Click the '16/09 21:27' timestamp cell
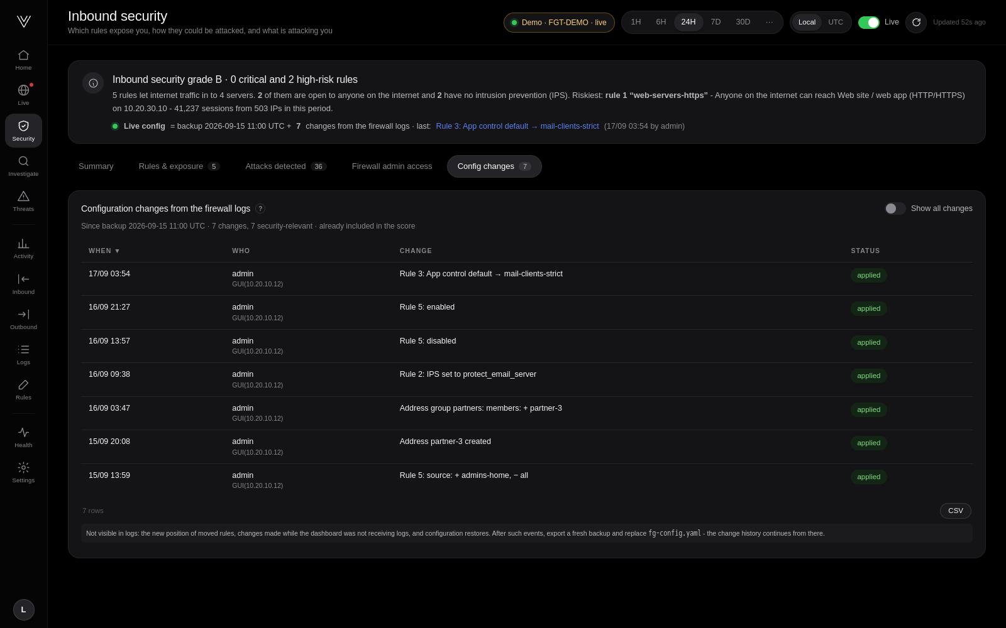The image size is (1006, 628). 109,307
